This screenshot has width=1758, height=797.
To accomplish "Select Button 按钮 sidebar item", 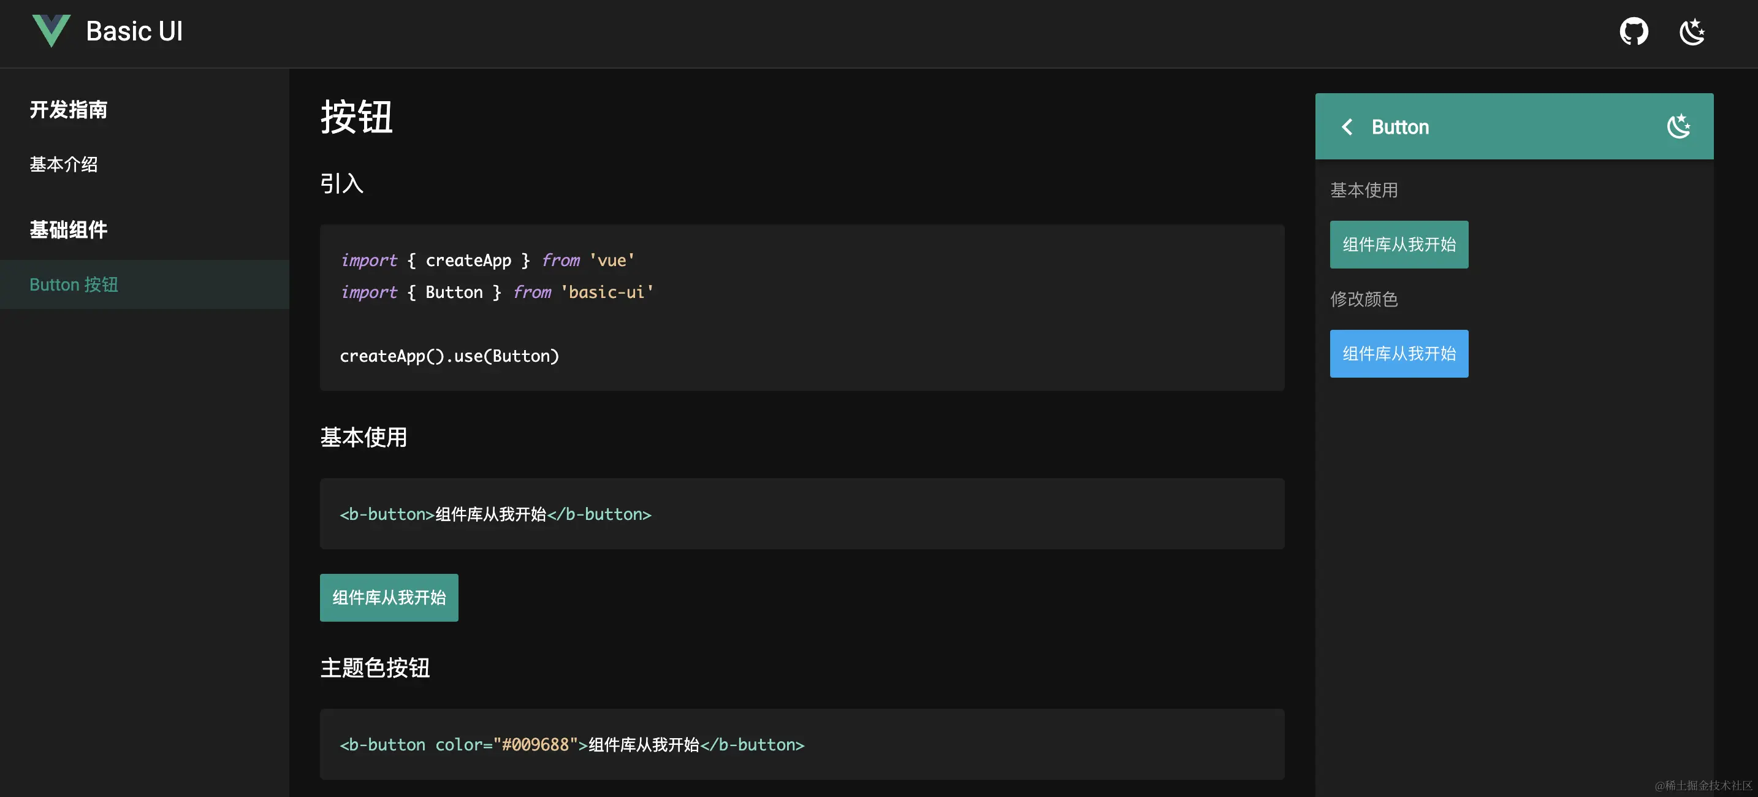I will (x=74, y=284).
